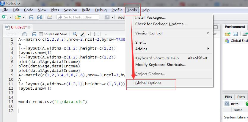Open the Global Environment selector
Screen dimensions: 248x122
tap(236, 41)
